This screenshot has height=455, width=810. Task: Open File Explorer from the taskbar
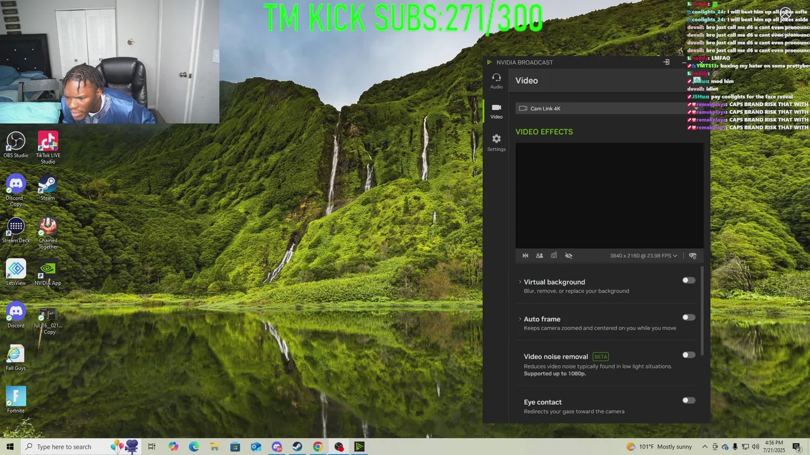[215, 447]
